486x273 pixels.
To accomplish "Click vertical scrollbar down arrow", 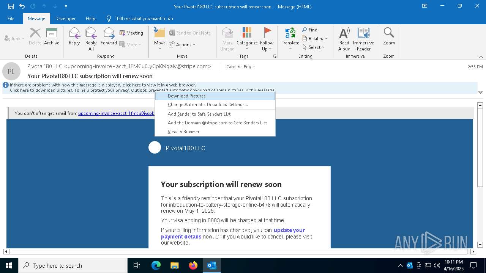I will click(480, 245).
